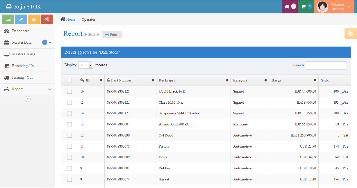
Task: Click the Master Data briefcase icon
Action: pyautogui.click(x=6, y=42)
